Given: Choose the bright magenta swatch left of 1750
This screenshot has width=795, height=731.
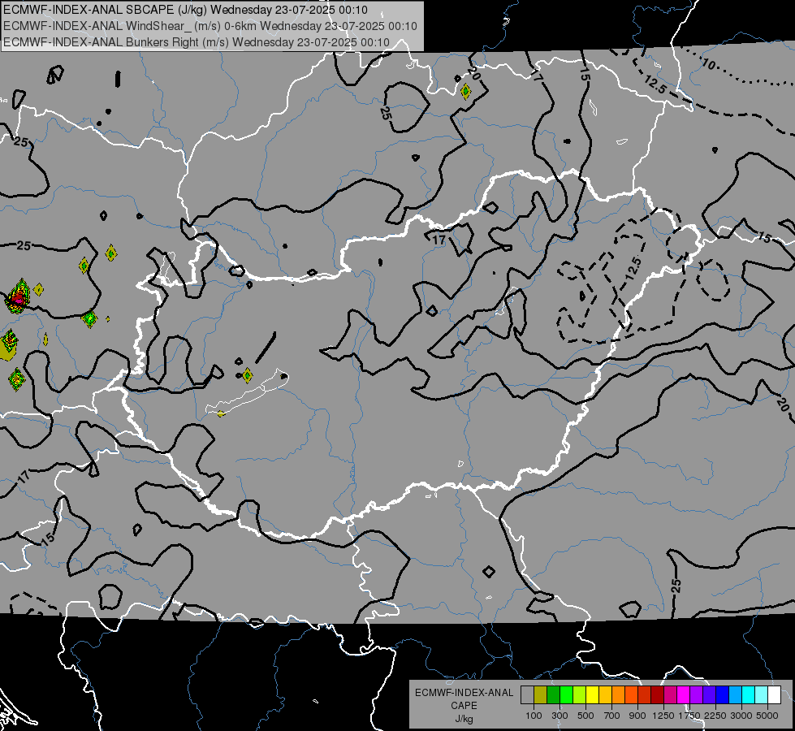Looking at the screenshot, I should click(x=684, y=694).
